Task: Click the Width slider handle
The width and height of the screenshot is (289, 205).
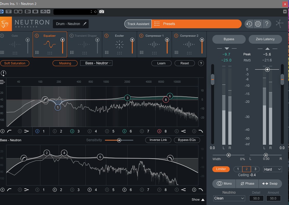Action: (229, 155)
